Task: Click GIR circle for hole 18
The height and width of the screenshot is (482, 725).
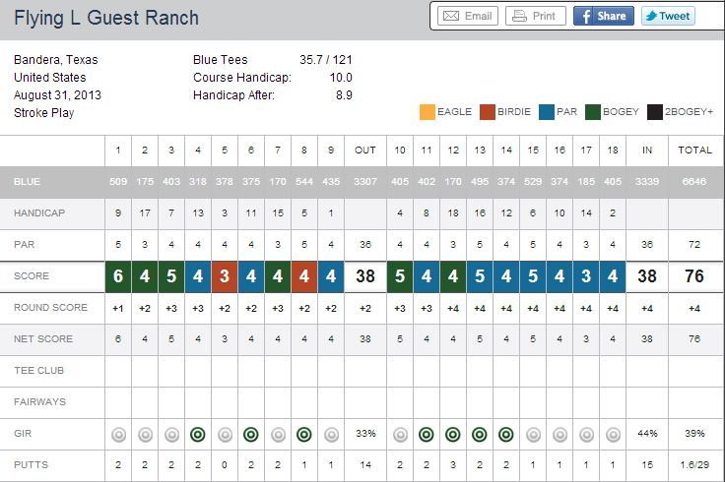Action: tap(613, 434)
